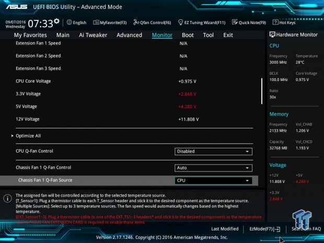This screenshot has height=243, width=324.
Task: Show the Hot Keys list
Action: pos(284,22)
